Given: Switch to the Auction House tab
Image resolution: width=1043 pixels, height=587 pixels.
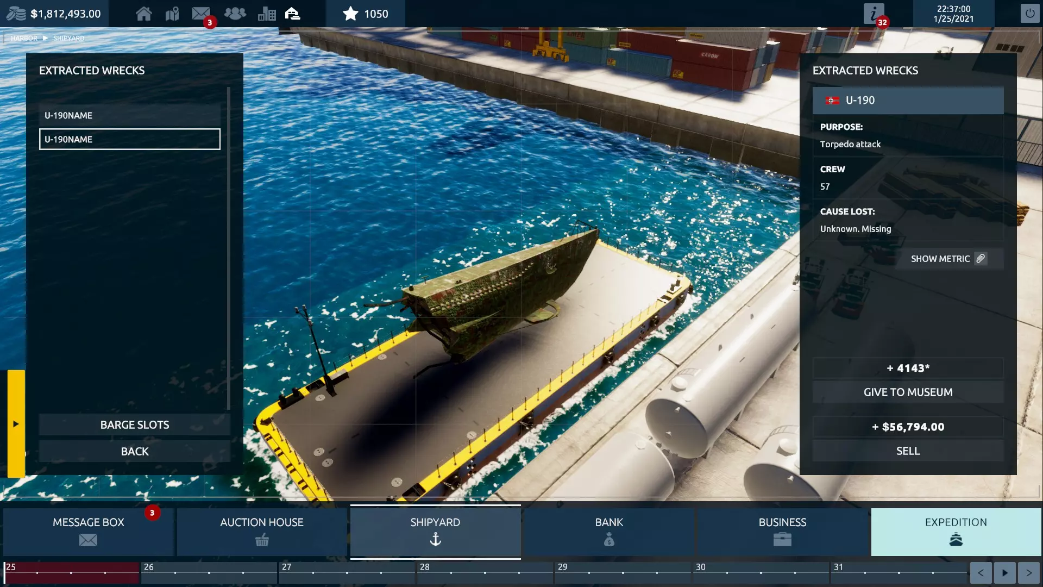Looking at the screenshot, I should click(261, 531).
